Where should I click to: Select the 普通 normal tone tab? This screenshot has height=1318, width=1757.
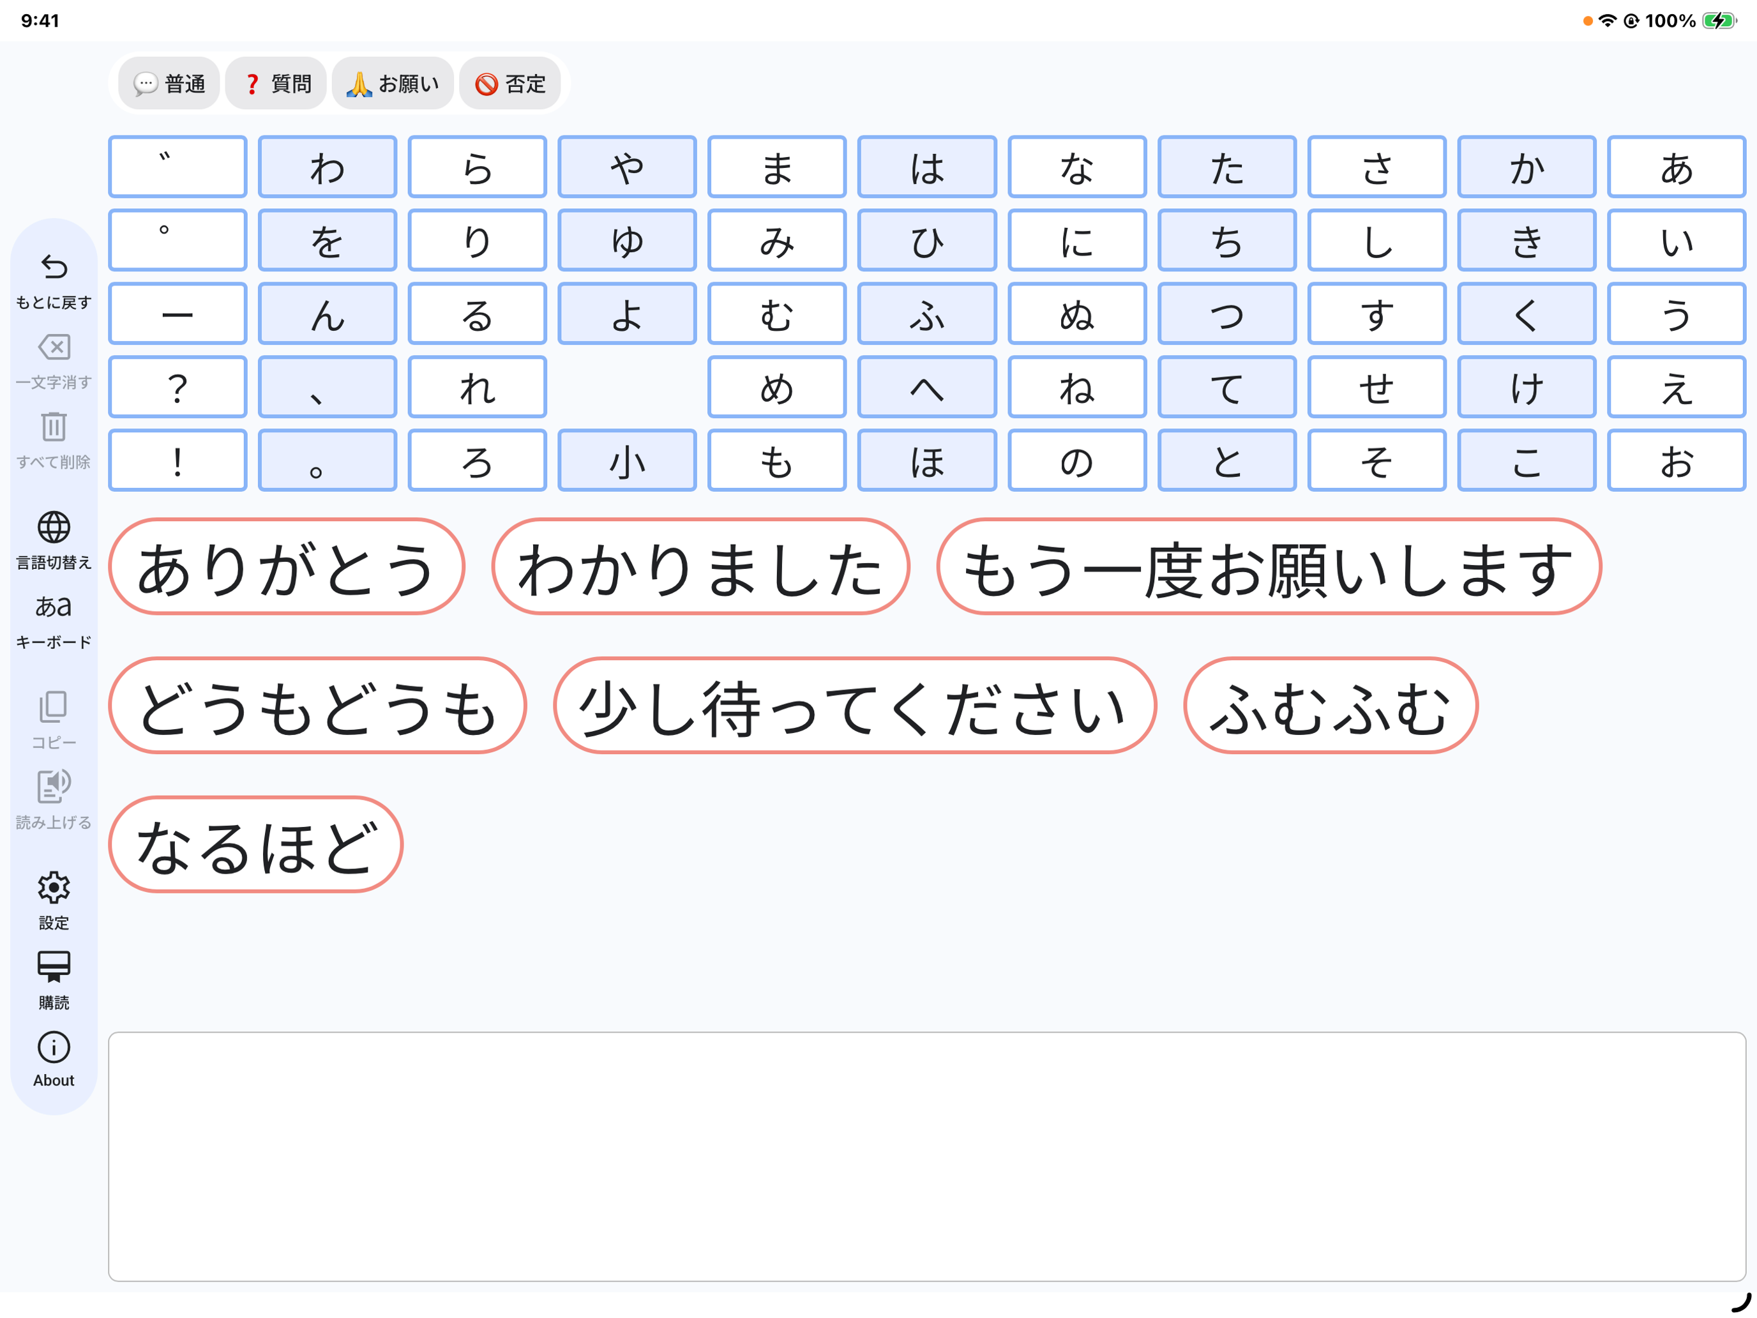(x=169, y=84)
